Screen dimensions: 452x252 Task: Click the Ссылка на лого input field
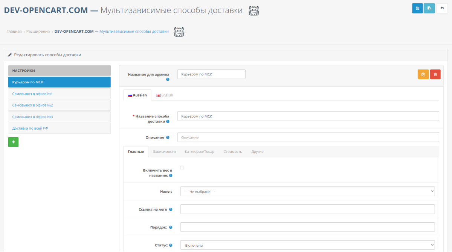click(307, 209)
